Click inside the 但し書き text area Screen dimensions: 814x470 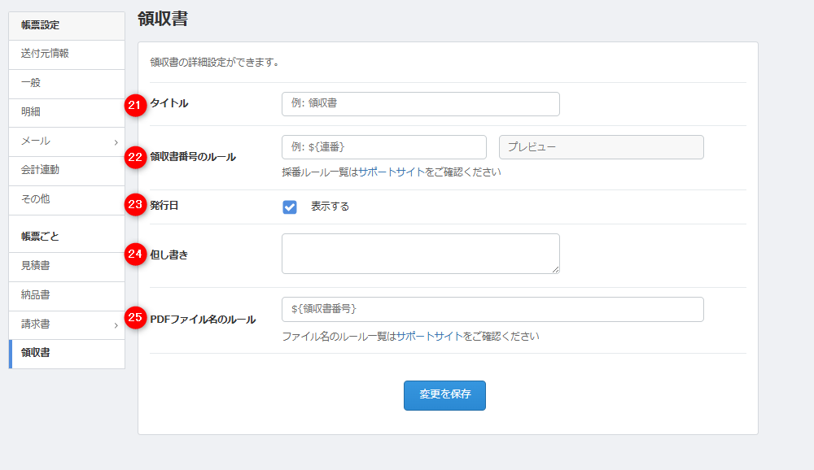(x=420, y=254)
